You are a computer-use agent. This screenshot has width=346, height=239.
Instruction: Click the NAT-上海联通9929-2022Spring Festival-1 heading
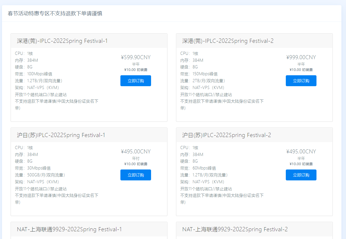(69, 229)
